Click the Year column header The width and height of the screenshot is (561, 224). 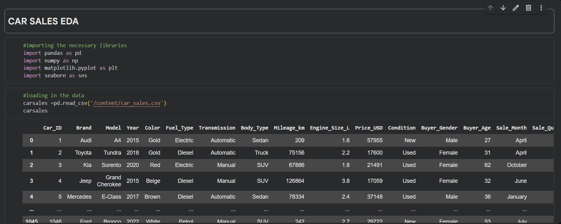click(133, 128)
